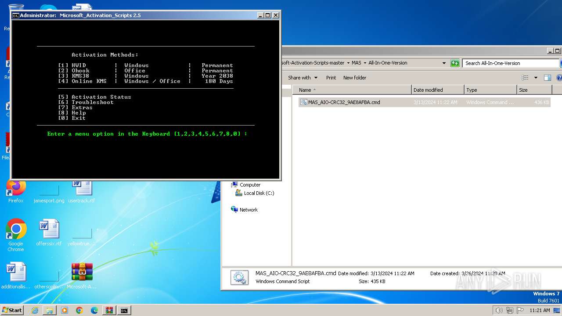
Task: Open the Action Center flag icon
Action: point(520,310)
